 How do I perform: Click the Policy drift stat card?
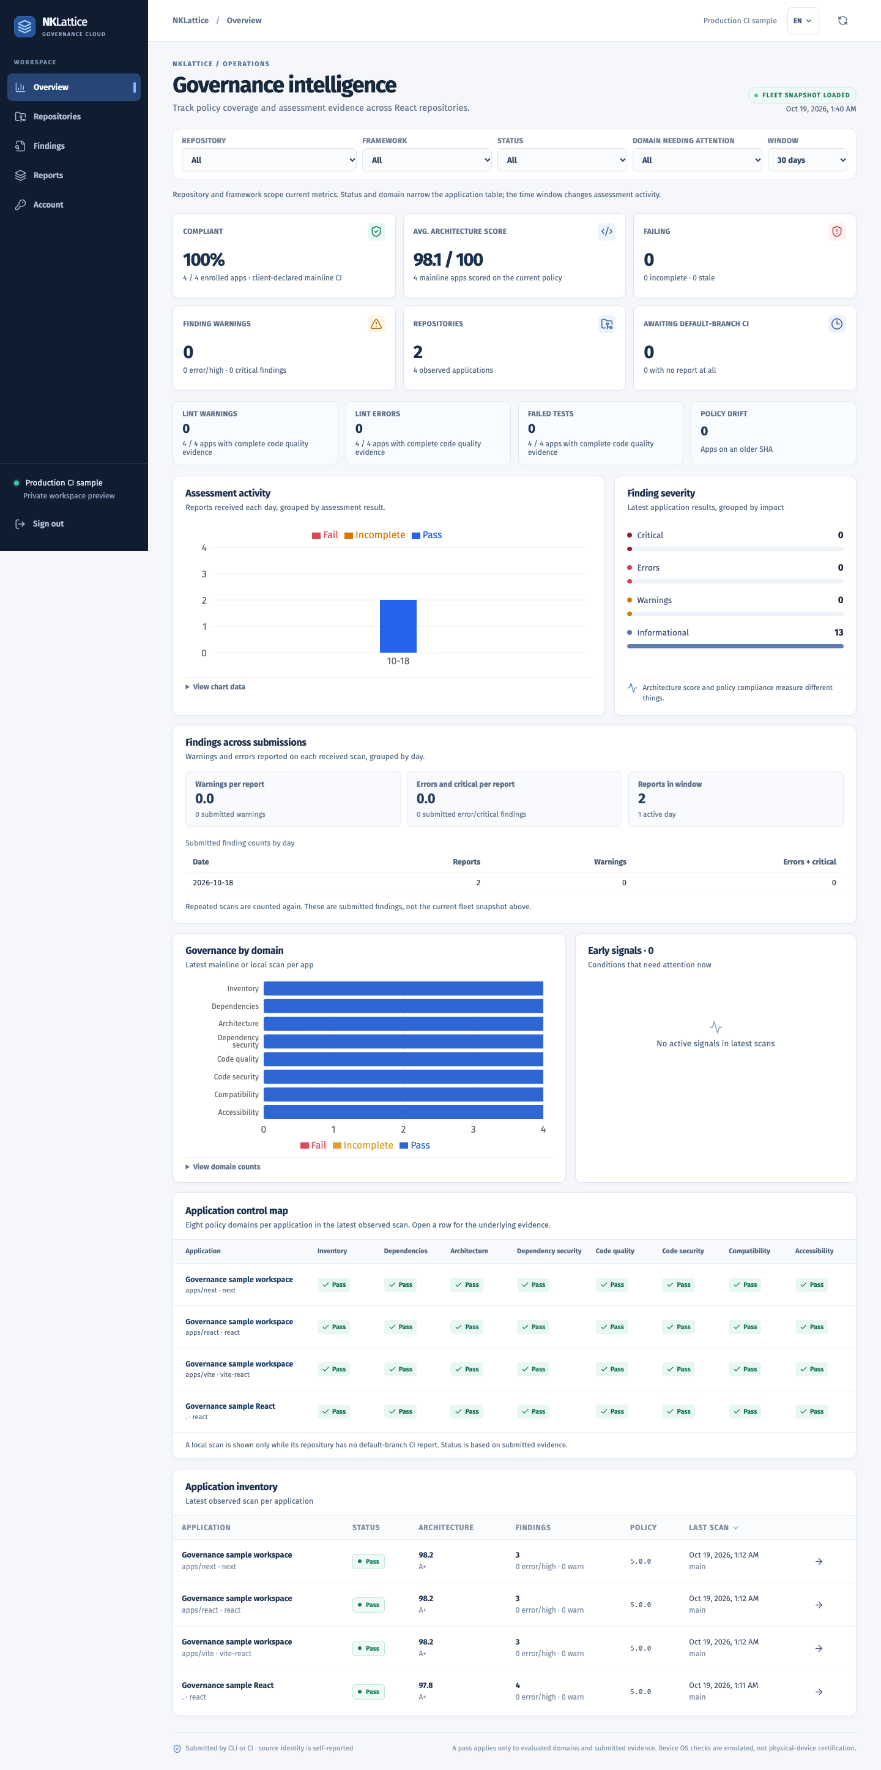click(773, 433)
